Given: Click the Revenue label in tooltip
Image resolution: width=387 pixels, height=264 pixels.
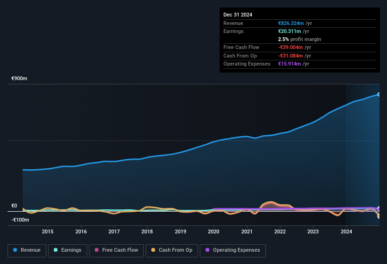Looking at the screenshot, I should pyautogui.click(x=233, y=23).
